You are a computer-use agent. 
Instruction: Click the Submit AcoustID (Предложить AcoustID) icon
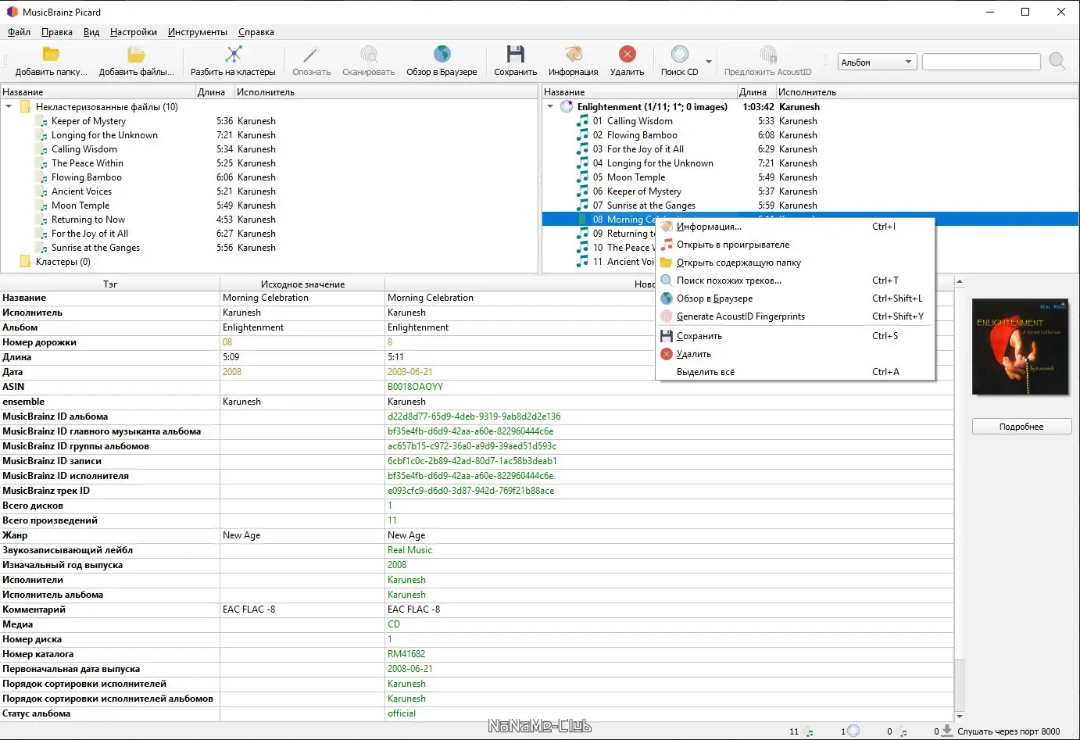(x=767, y=54)
